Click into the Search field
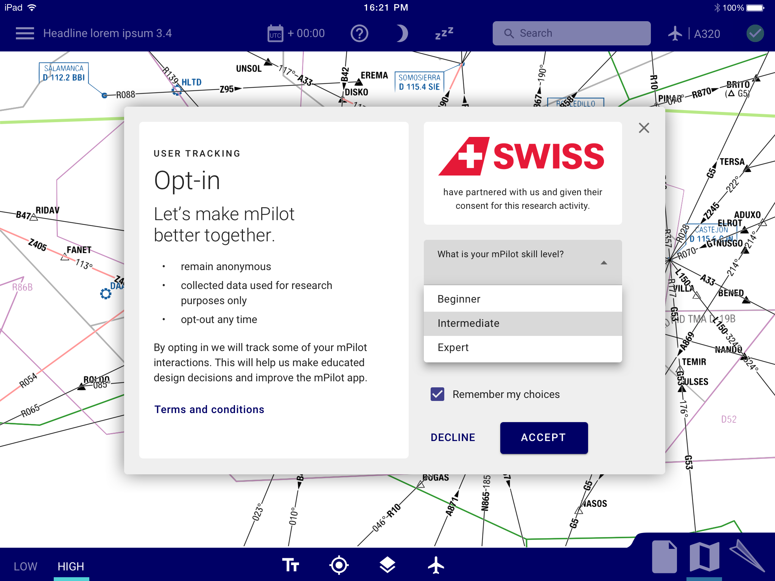Screen dimensions: 775x581 pos(571,33)
